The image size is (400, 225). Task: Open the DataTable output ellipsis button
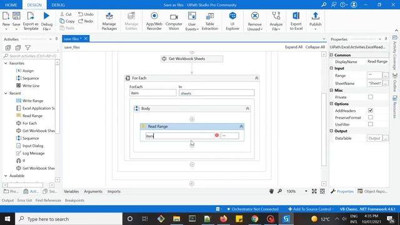386,138
